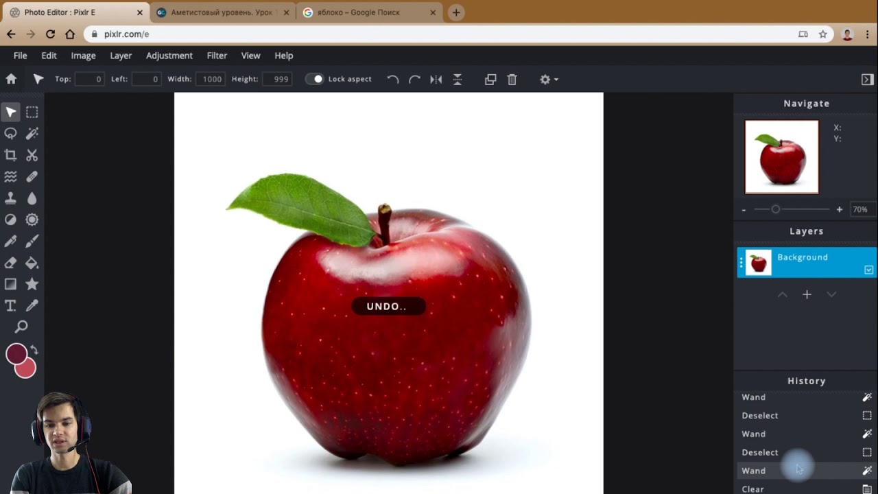878x494 pixels.
Task: Rotate the layer right
Action: pyautogui.click(x=414, y=79)
